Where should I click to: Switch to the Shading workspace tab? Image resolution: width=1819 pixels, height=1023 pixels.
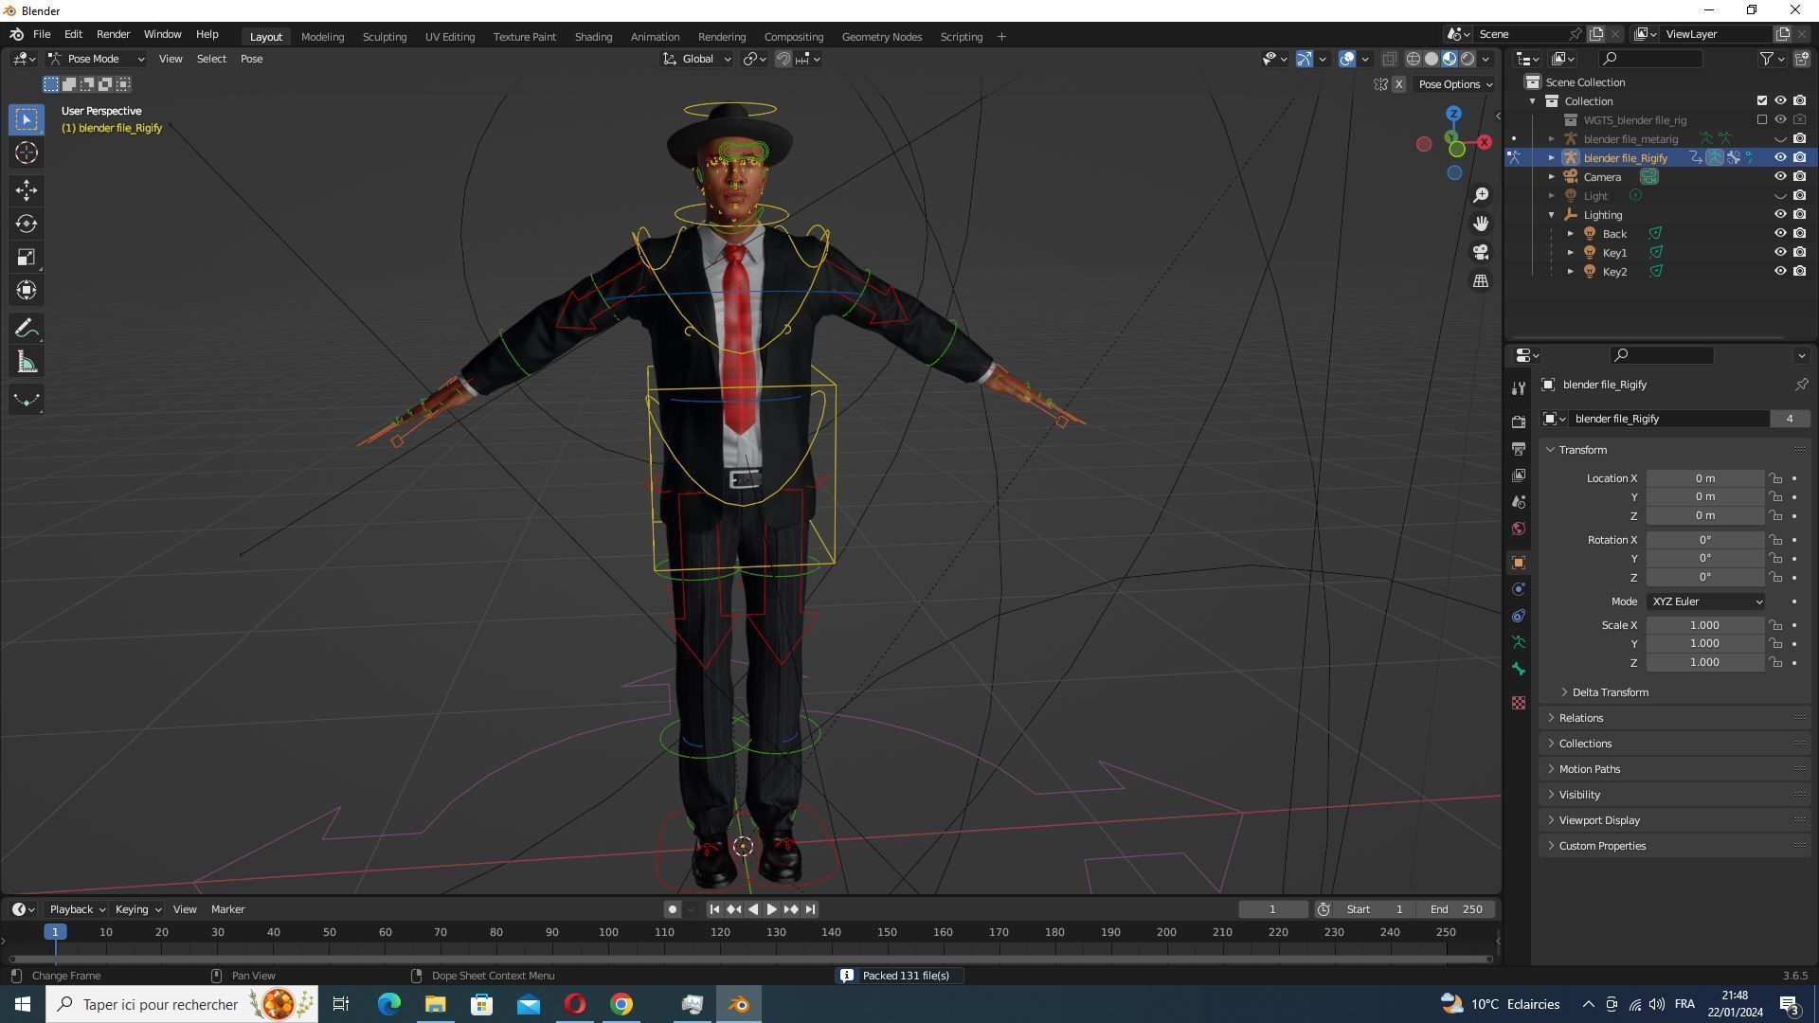(593, 37)
